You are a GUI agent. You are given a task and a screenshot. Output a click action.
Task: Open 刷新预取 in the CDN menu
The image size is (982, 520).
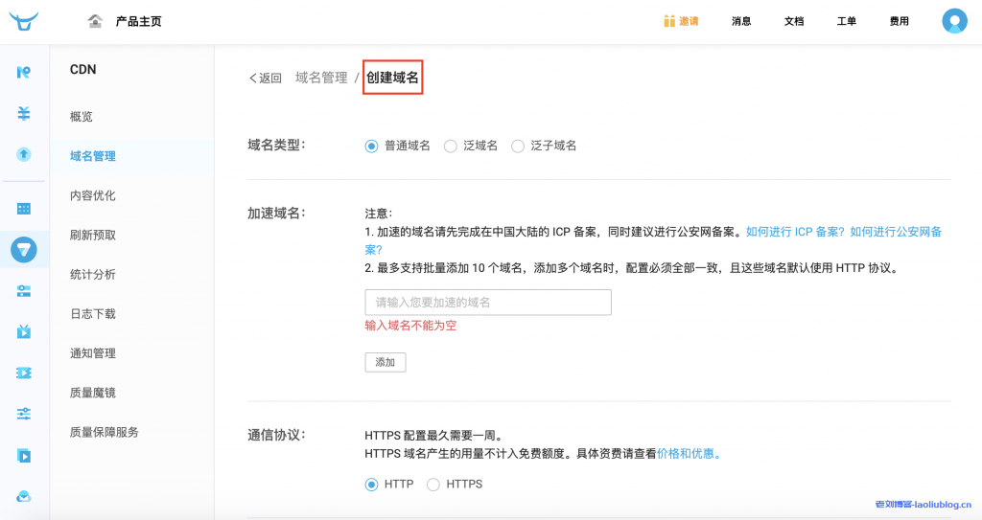pos(93,235)
